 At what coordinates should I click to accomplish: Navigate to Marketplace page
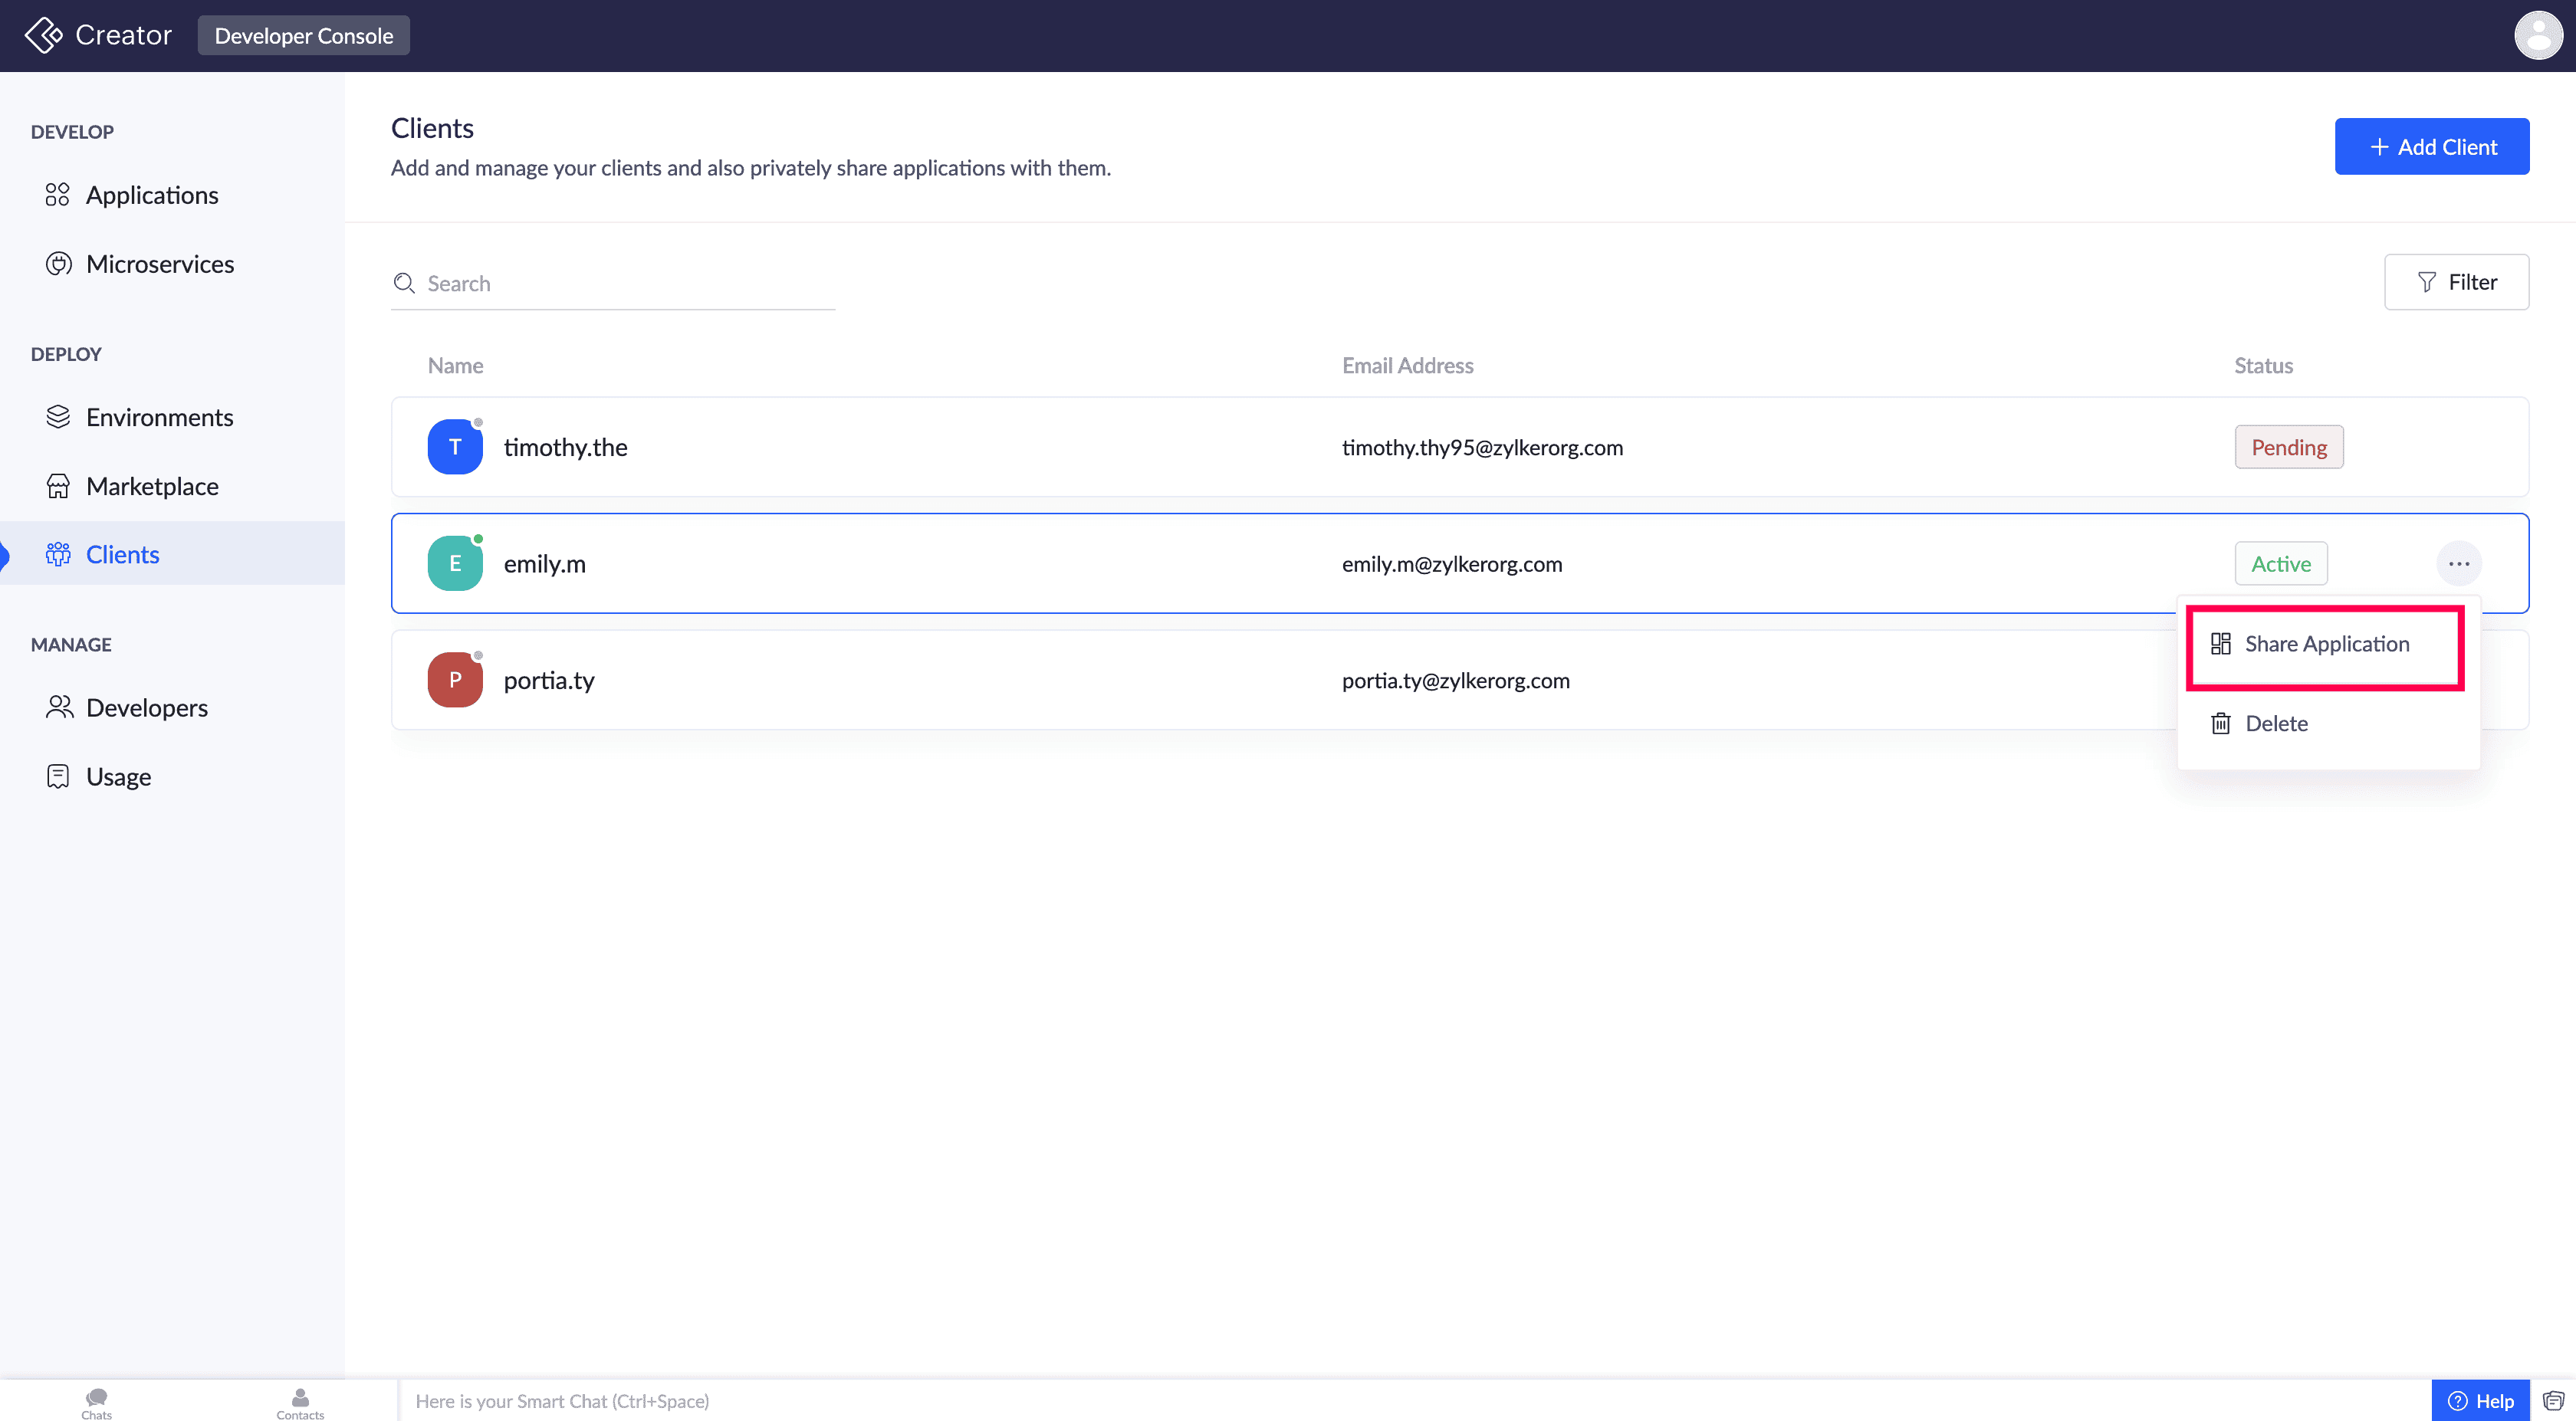(152, 486)
